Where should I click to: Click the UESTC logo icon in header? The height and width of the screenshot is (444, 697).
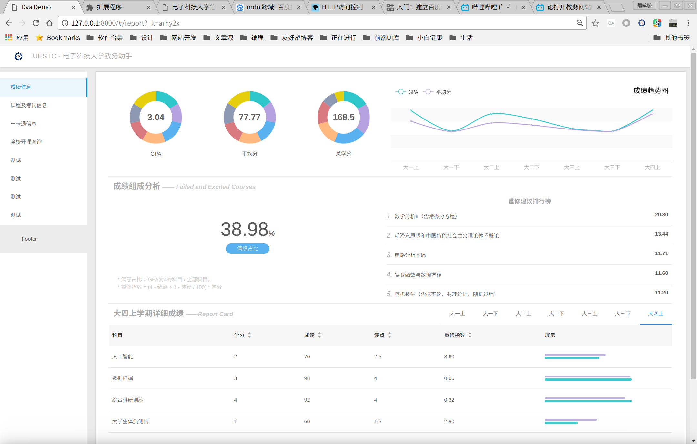pyautogui.click(x=18, y=56)
